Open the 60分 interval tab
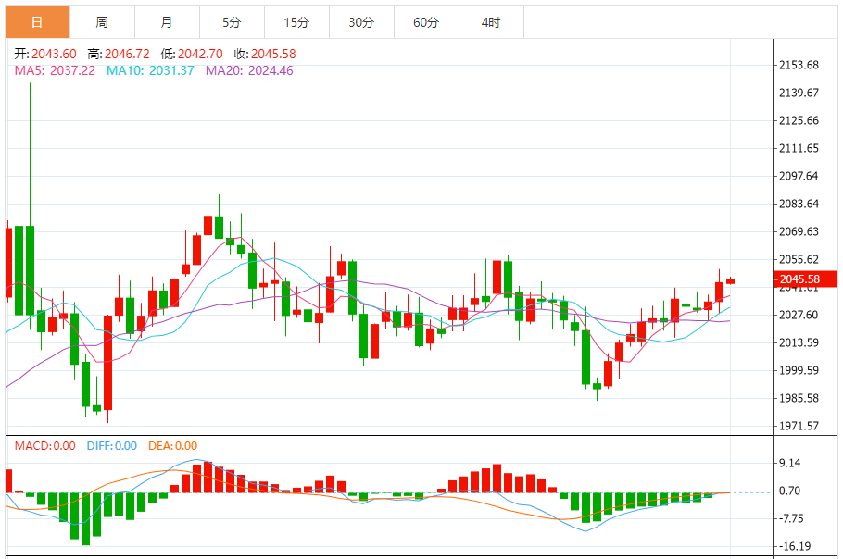This screenshot has width=843, height=559. [x=426, y=22]
